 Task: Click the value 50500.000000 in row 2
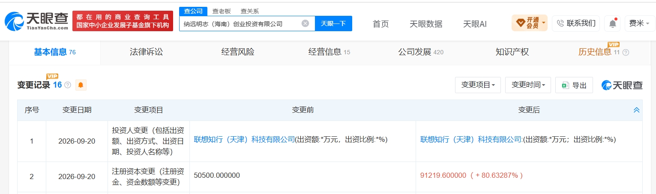click(x=217, y=175)
